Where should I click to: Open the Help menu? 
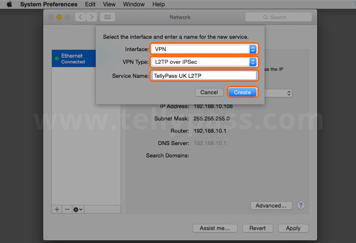tap(159, 4)
